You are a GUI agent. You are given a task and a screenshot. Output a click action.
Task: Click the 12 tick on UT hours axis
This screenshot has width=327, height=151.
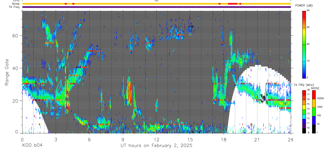(157, 139)
